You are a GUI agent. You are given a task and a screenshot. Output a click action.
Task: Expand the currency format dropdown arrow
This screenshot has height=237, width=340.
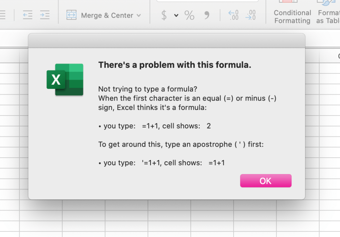[176, 15]
